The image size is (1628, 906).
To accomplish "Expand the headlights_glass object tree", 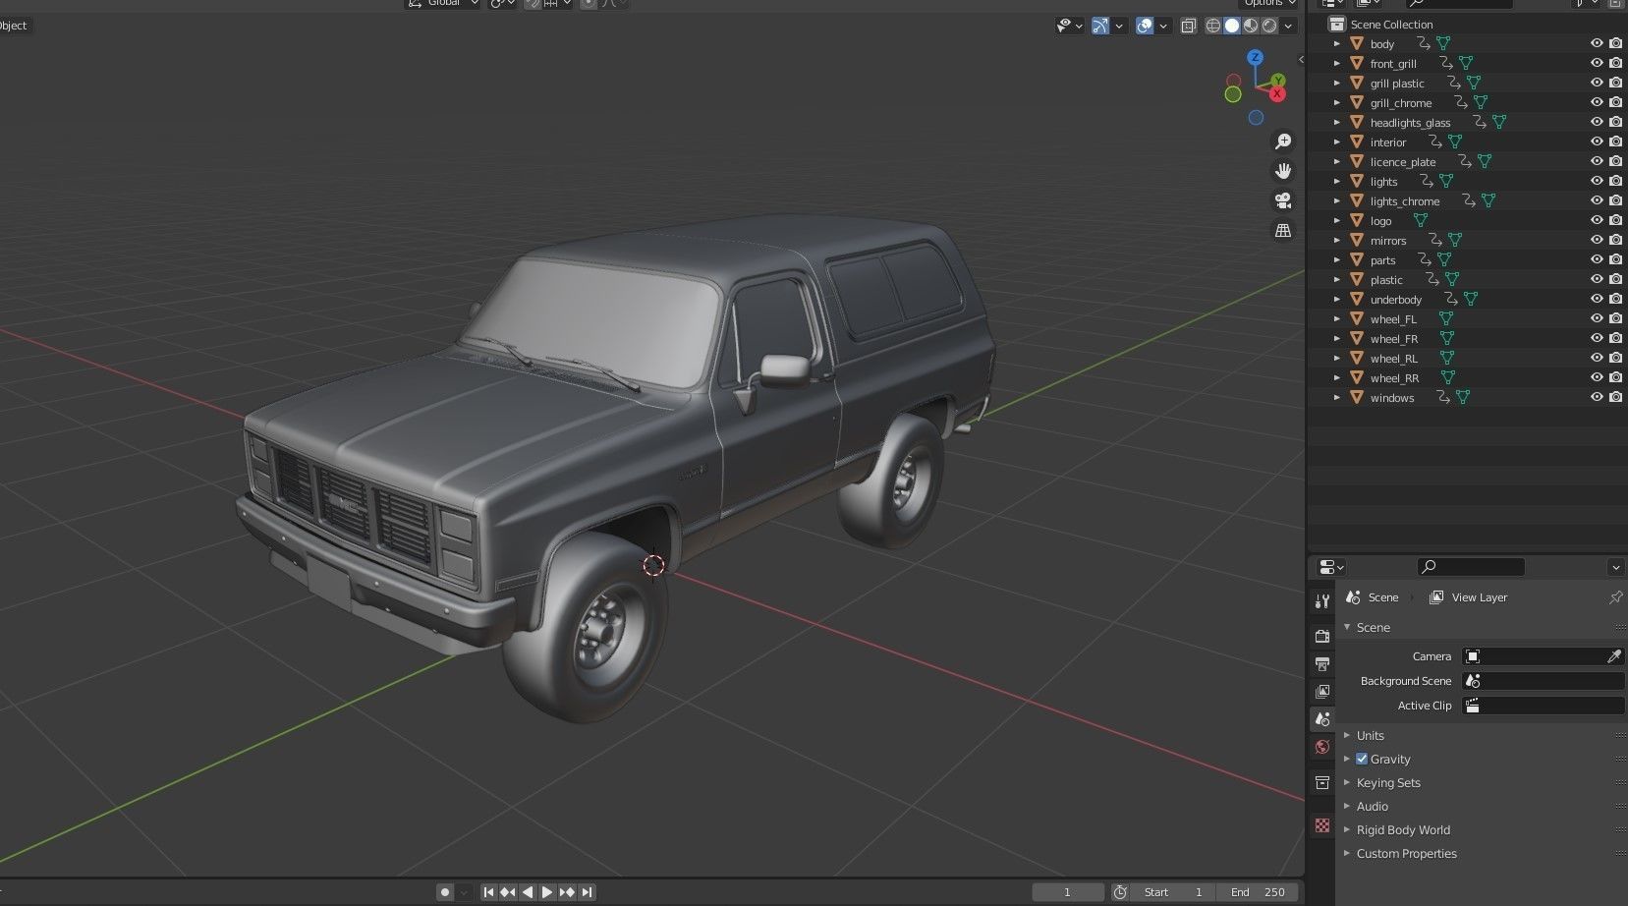I will click(x=1336, y=122).
